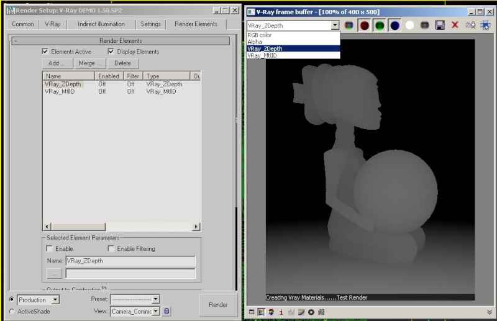Toggle the Elements Active checkbox
The height and width of the screenshot is (321, 497).
(45, 52)
